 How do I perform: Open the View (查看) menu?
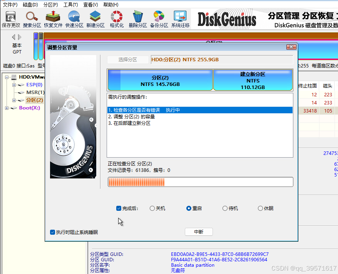point(90,5)
